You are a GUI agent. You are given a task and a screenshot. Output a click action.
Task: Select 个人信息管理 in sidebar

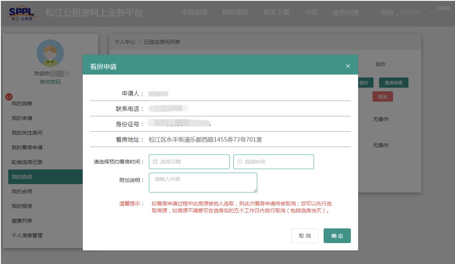click(x=27, y=236)
